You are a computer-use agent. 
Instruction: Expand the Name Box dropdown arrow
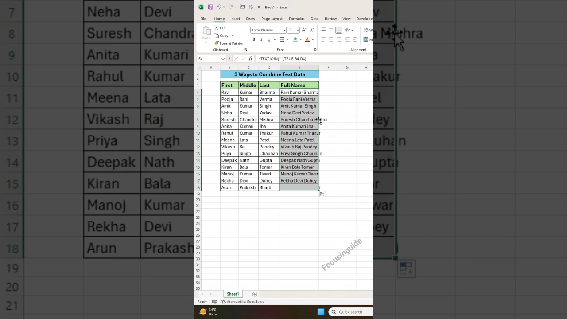pos(223,58)
